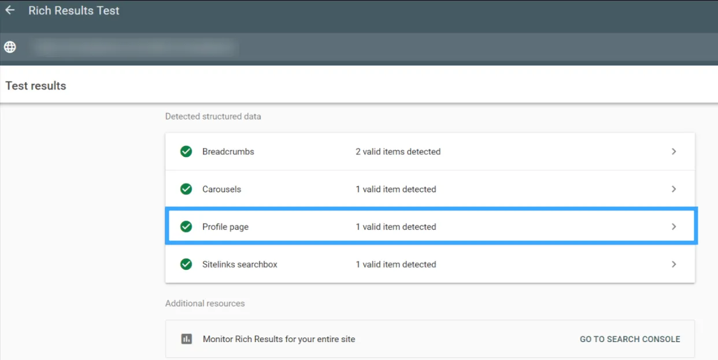The height and width of the screenshot is (360, 718).
Task: Click 'Detected structured data' heading
Action: pos(213,116)
